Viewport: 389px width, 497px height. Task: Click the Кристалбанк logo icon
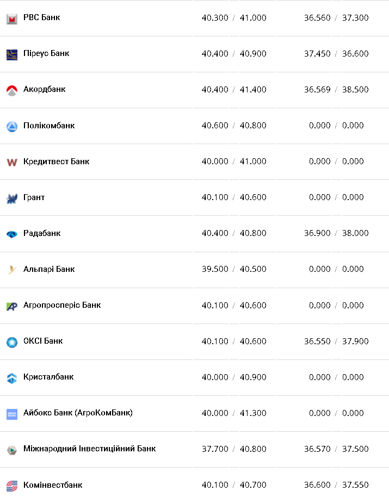tap(12, 377)
